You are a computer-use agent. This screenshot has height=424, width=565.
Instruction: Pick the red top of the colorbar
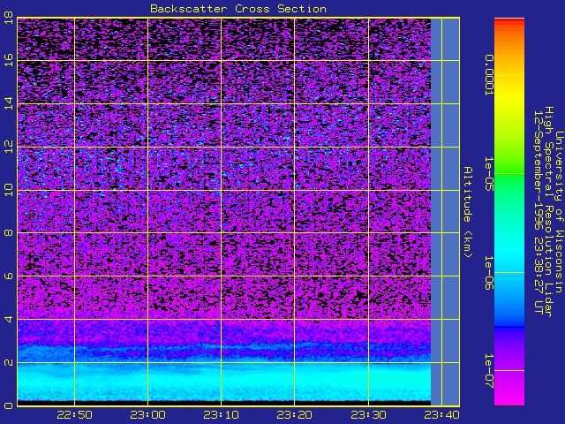tap(509, 21)
